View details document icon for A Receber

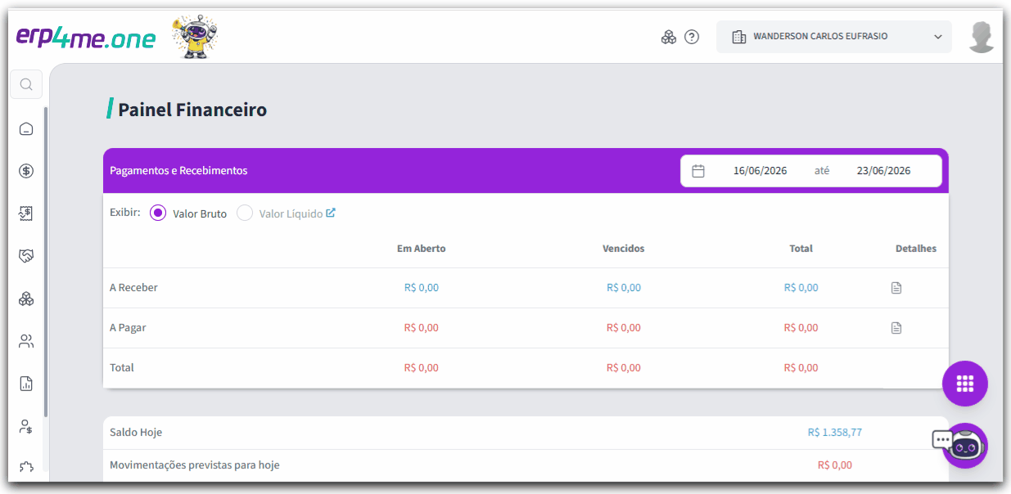coord(896,288)
